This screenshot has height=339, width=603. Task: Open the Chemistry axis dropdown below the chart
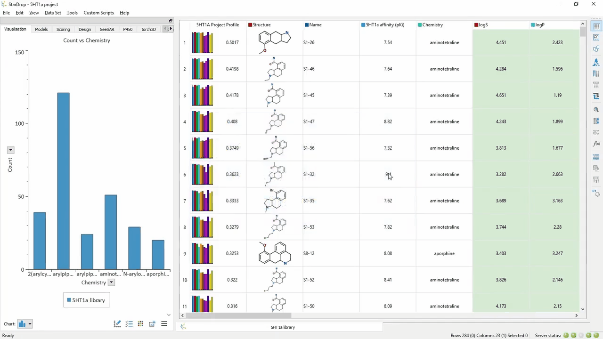(111, 282)
